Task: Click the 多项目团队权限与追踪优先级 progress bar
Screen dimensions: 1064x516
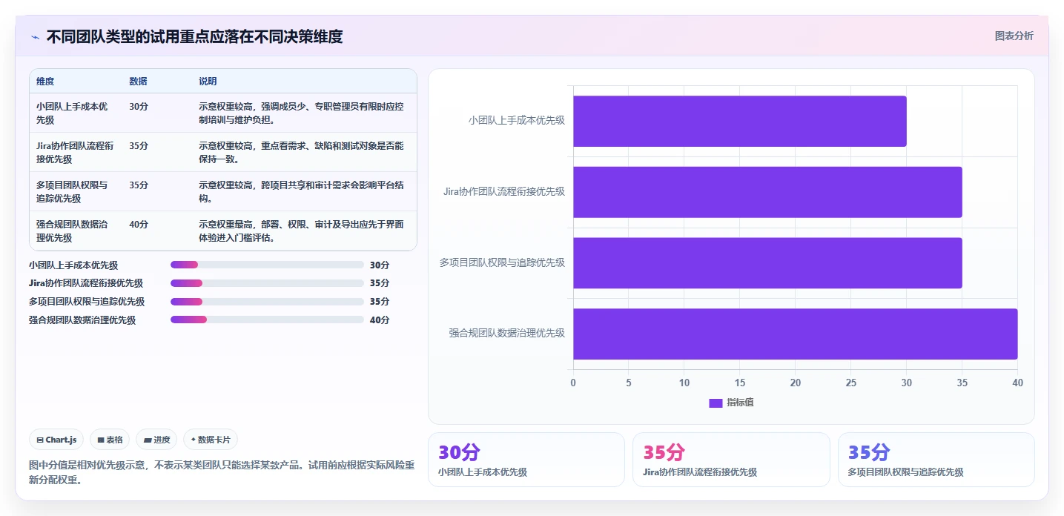Action: coord(267,302)
